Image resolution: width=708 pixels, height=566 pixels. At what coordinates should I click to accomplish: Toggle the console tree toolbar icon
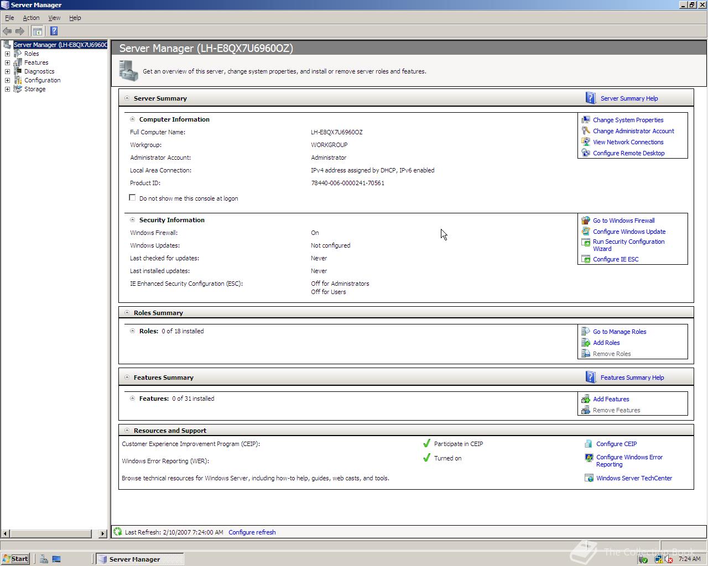point(37,31)
